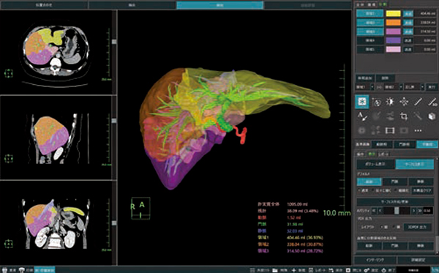The image size is (439, 273).
Task: Open the three-dots more tools icon
Action: tap(418, 130)
